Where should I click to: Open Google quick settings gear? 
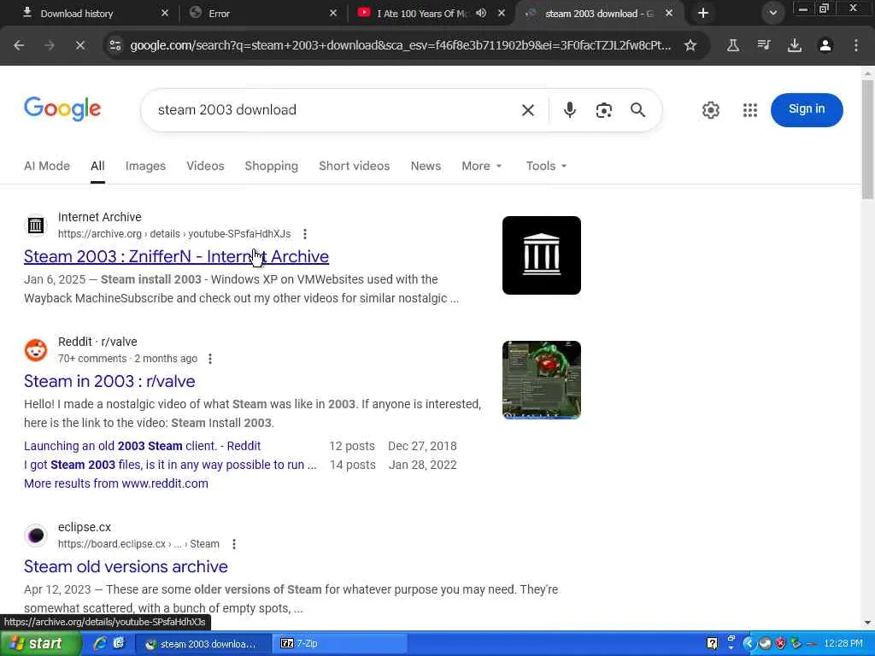coord(710,110)
